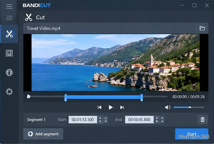Click the Start time field 00:01:12.300

pos(83,119)
